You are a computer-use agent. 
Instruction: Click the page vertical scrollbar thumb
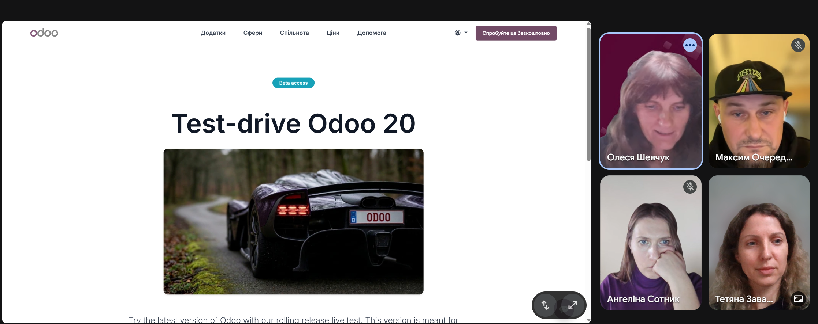click(x=588, y=94)
